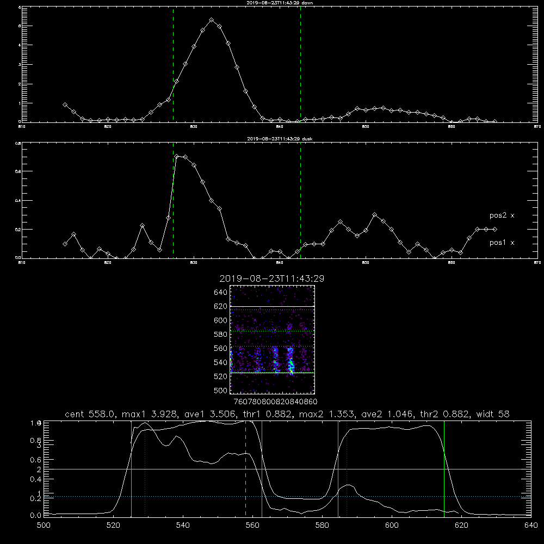The height and width of the screenshot is (544, 544).
Task: Click the peak diamond marker of the dawn curve
Action: tap(211, 20)
